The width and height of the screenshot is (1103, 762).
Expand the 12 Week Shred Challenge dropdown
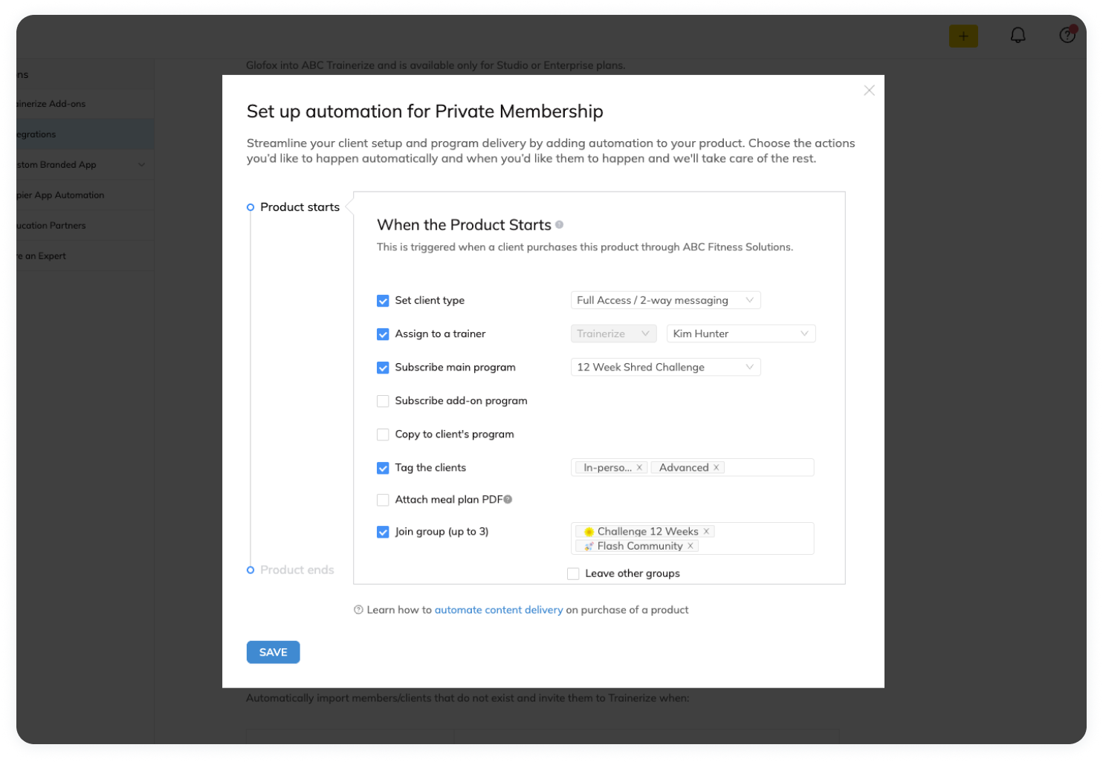[664, 368]
